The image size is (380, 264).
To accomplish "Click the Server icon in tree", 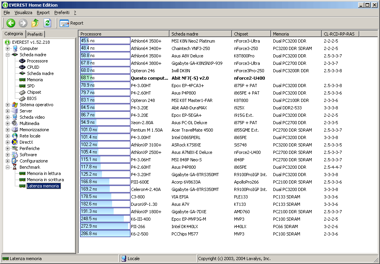I will [15, 111].
